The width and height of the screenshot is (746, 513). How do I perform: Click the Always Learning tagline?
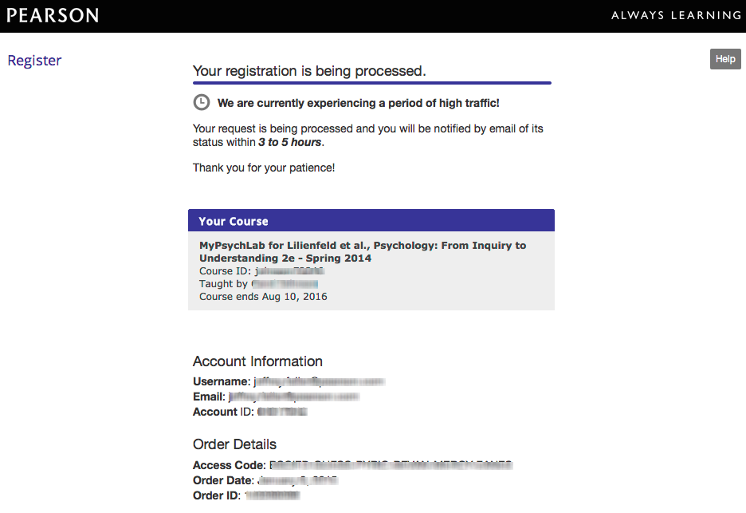pyautogui.click(x=676, y=16)
